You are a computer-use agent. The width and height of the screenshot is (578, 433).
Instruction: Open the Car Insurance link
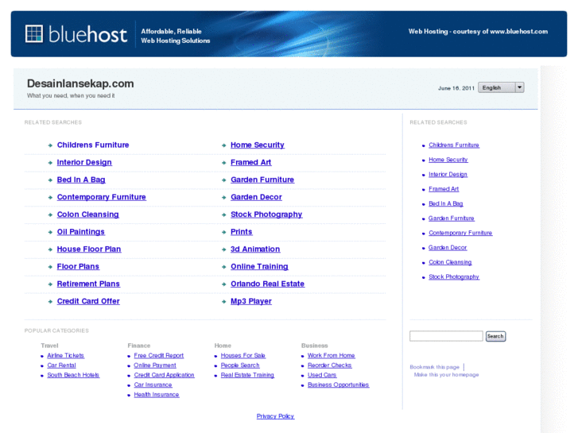coord(153,385)
